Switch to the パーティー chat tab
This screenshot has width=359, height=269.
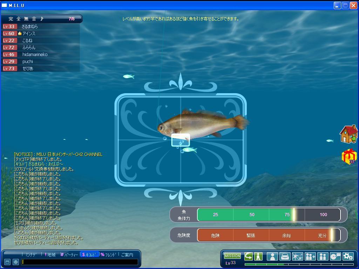click(69, 255)
